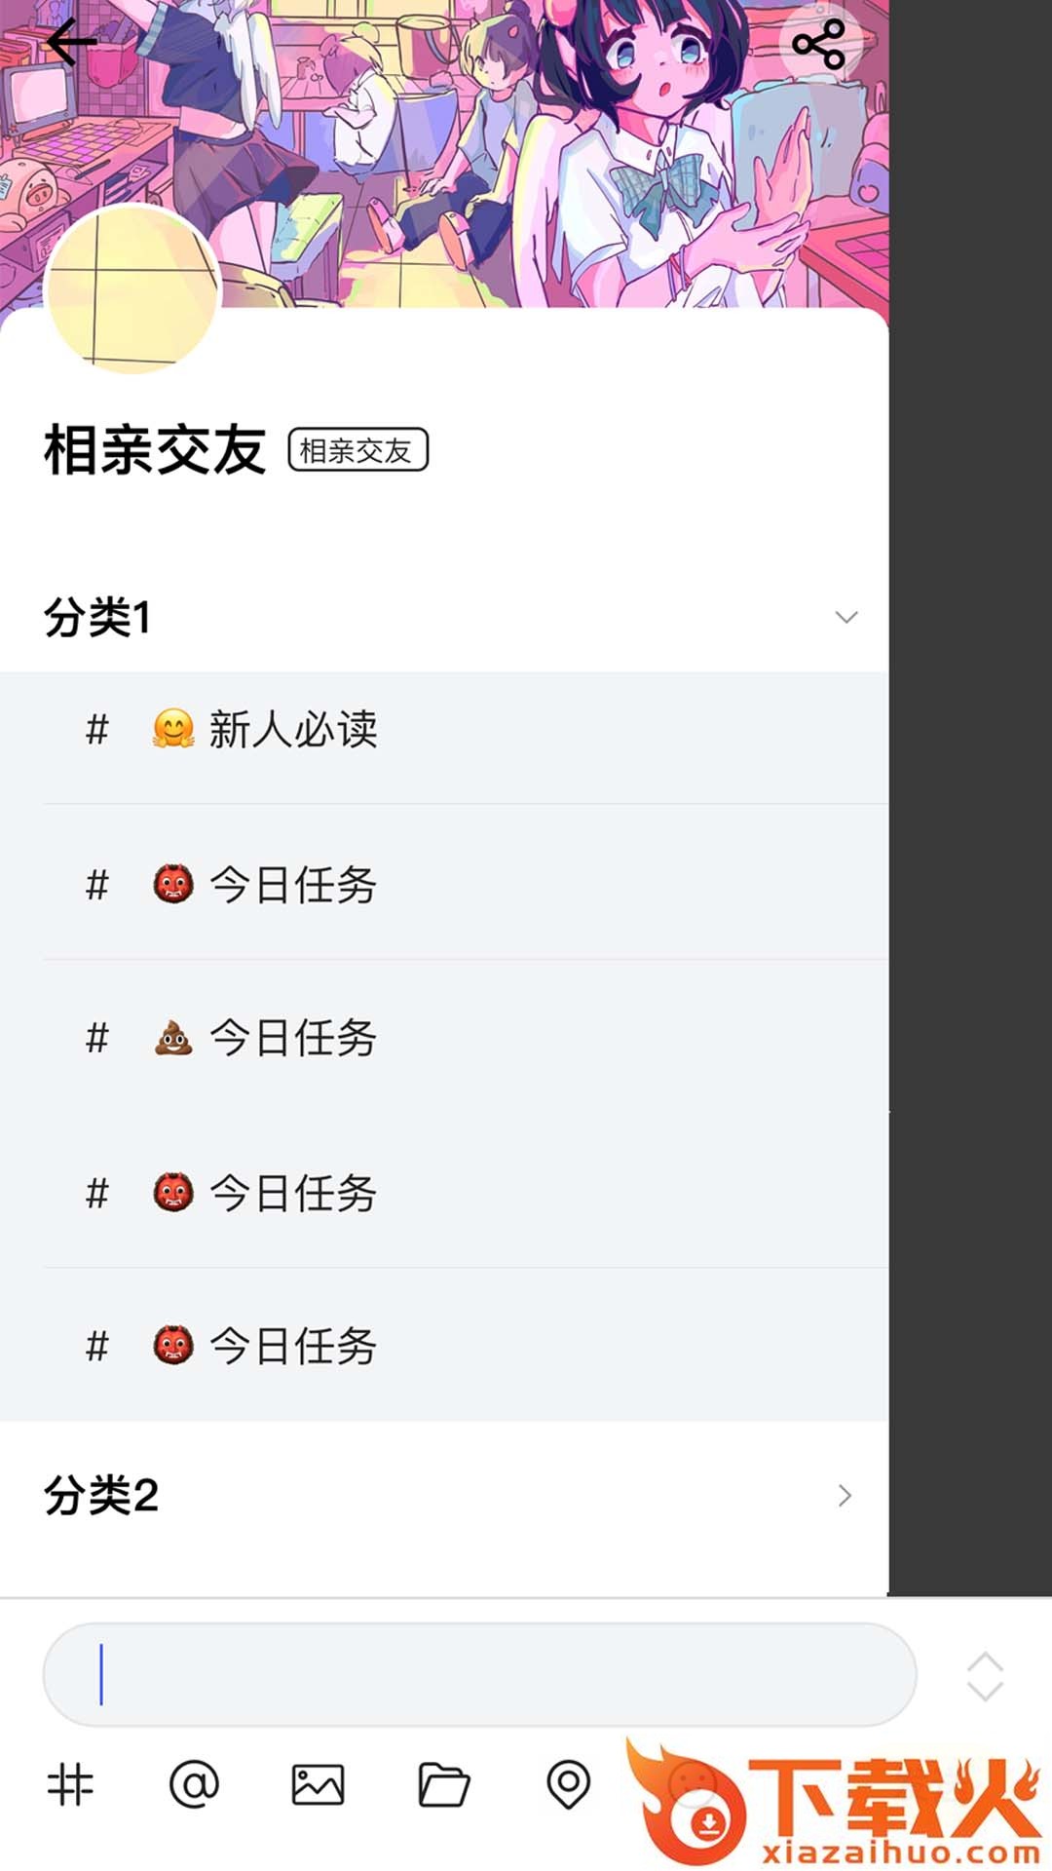
Task: Collapse the 分类1 category chevron
Action: click(x=845, y=617)
